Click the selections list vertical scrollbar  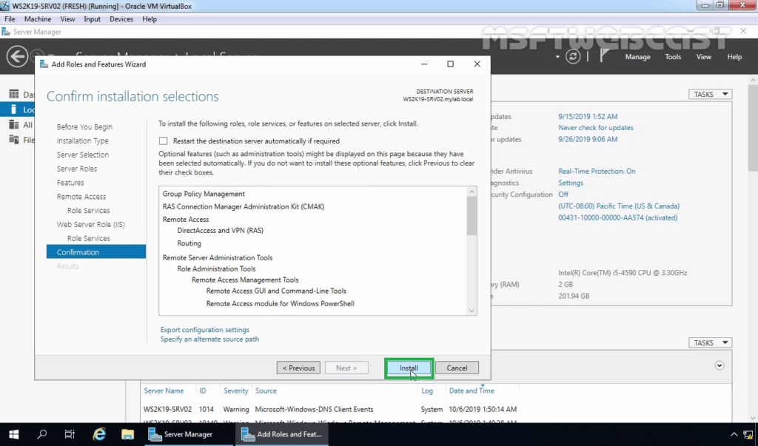472,216
